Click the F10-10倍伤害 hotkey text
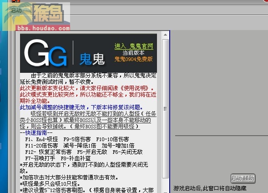268x193 pixels. [x=112, y=139]
